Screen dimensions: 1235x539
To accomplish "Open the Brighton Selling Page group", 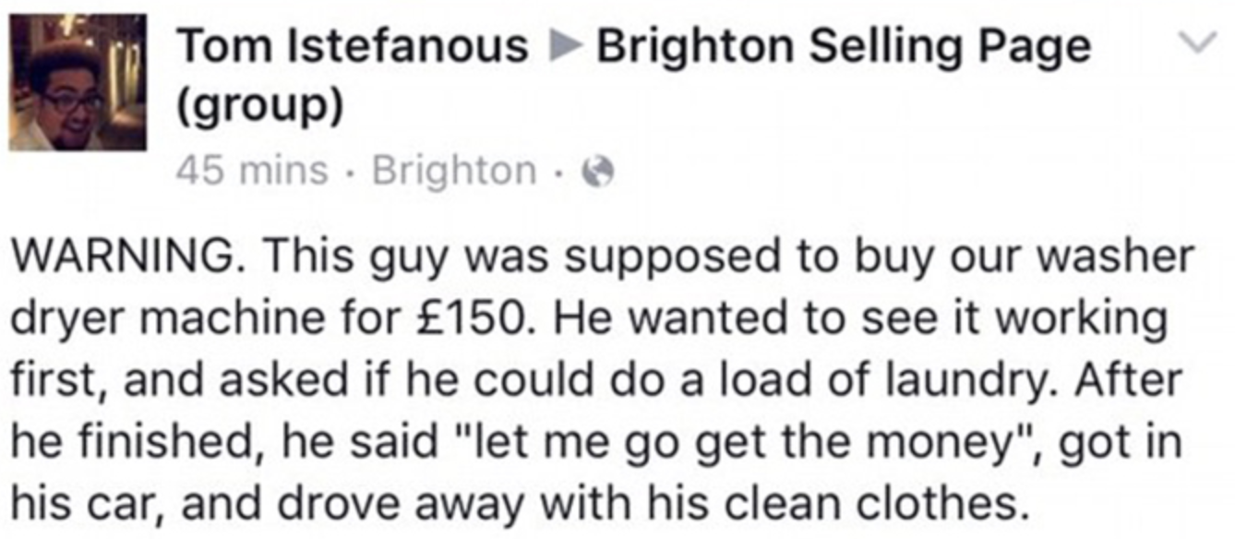I will 843,46.
